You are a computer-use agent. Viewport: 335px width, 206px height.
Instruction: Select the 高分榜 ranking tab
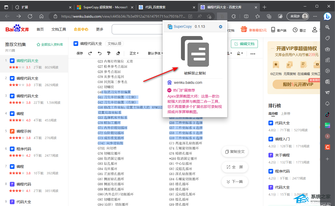(x=273, y=114)
